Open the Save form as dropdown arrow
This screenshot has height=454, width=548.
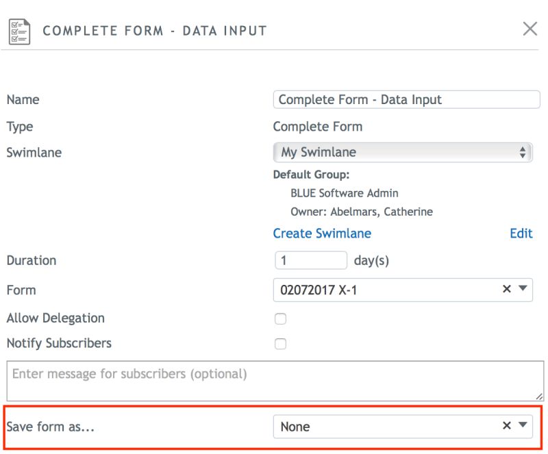point(522,425)
